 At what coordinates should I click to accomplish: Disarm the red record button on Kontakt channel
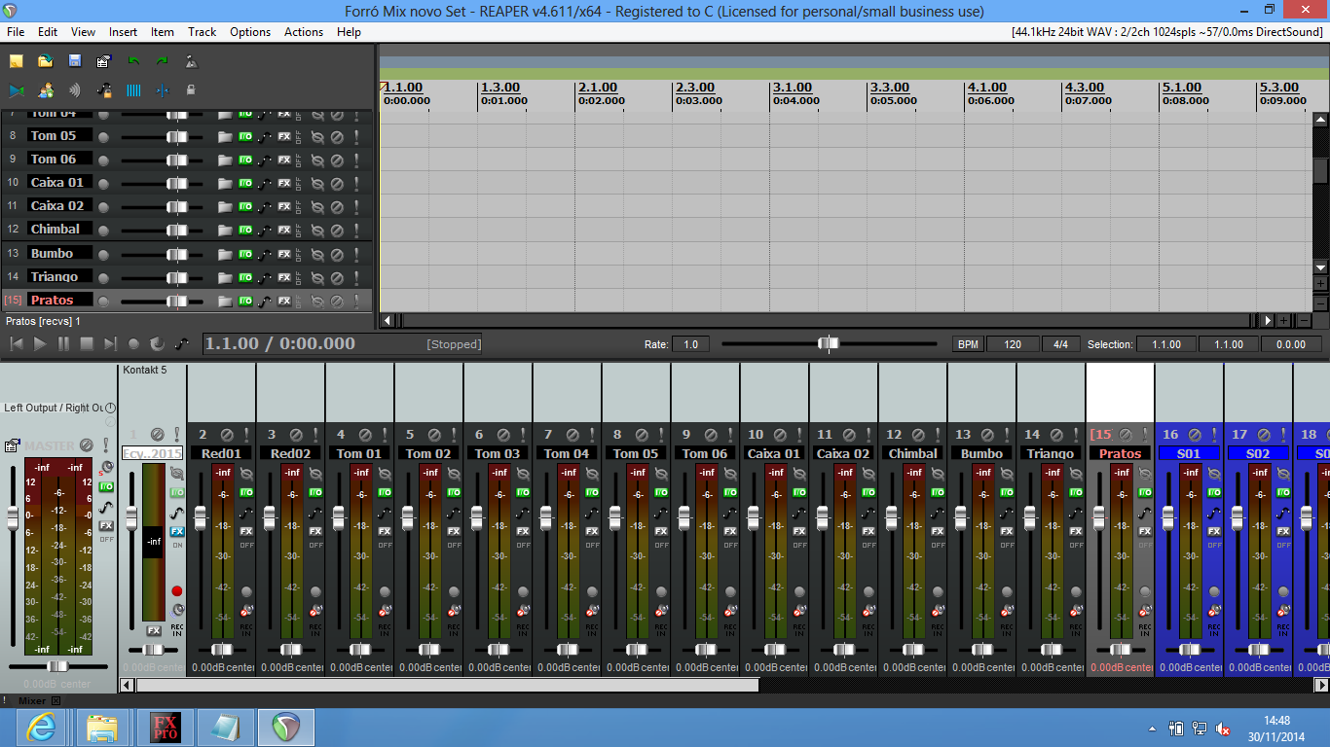tap(176, 591)
